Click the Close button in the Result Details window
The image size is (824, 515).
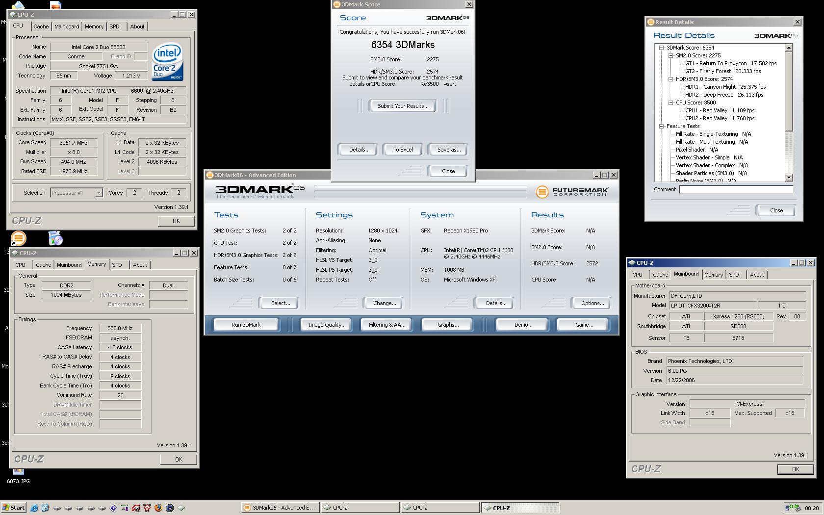(x=776, y=210)
